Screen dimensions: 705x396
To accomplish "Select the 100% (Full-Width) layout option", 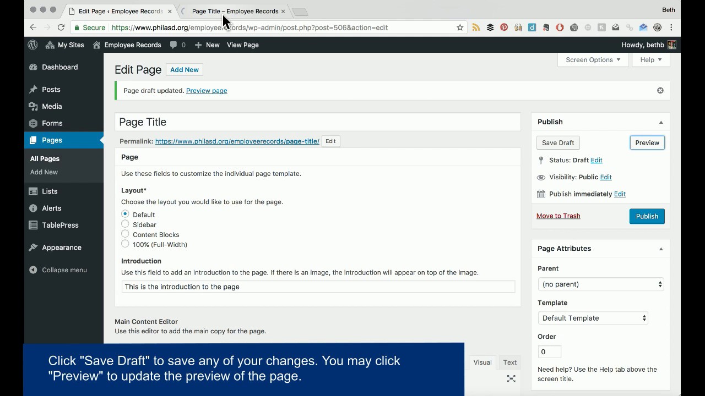I will [x=125, y=244].
